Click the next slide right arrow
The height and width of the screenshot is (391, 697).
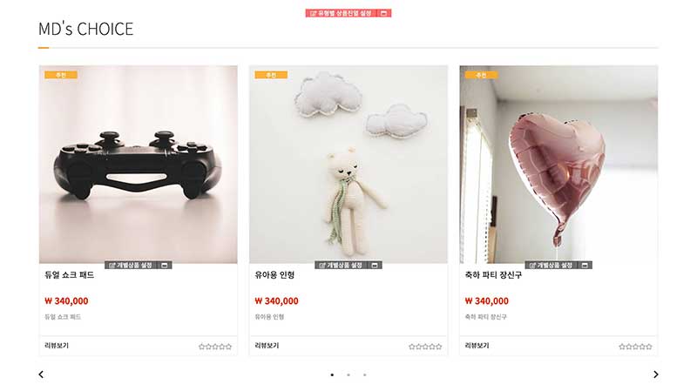(656, 374)
